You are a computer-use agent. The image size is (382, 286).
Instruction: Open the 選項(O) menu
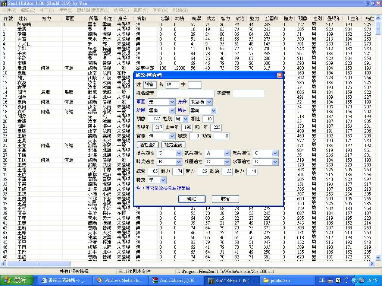coord(121,10)
